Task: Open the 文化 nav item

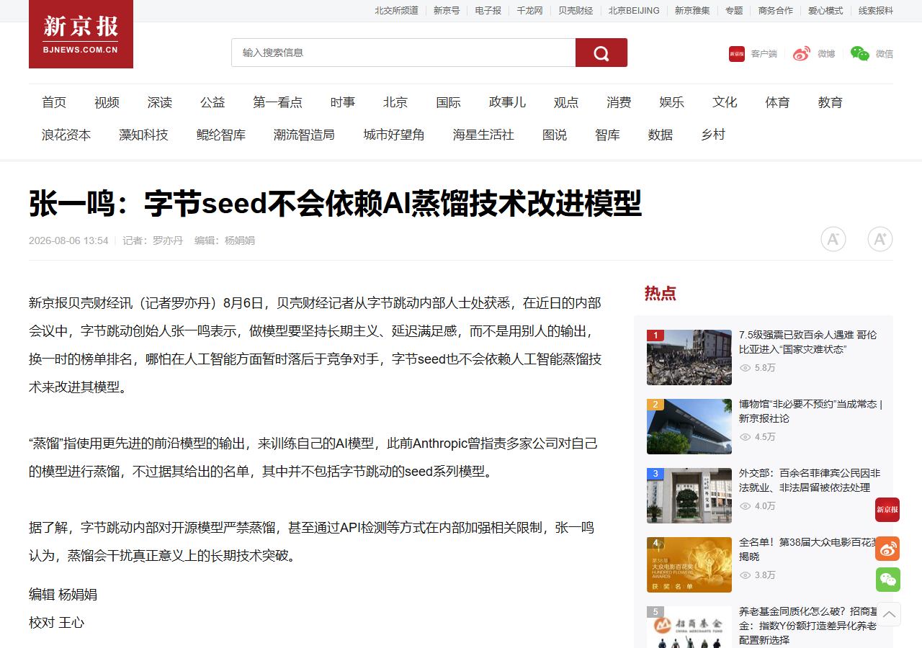Action: 725,102
